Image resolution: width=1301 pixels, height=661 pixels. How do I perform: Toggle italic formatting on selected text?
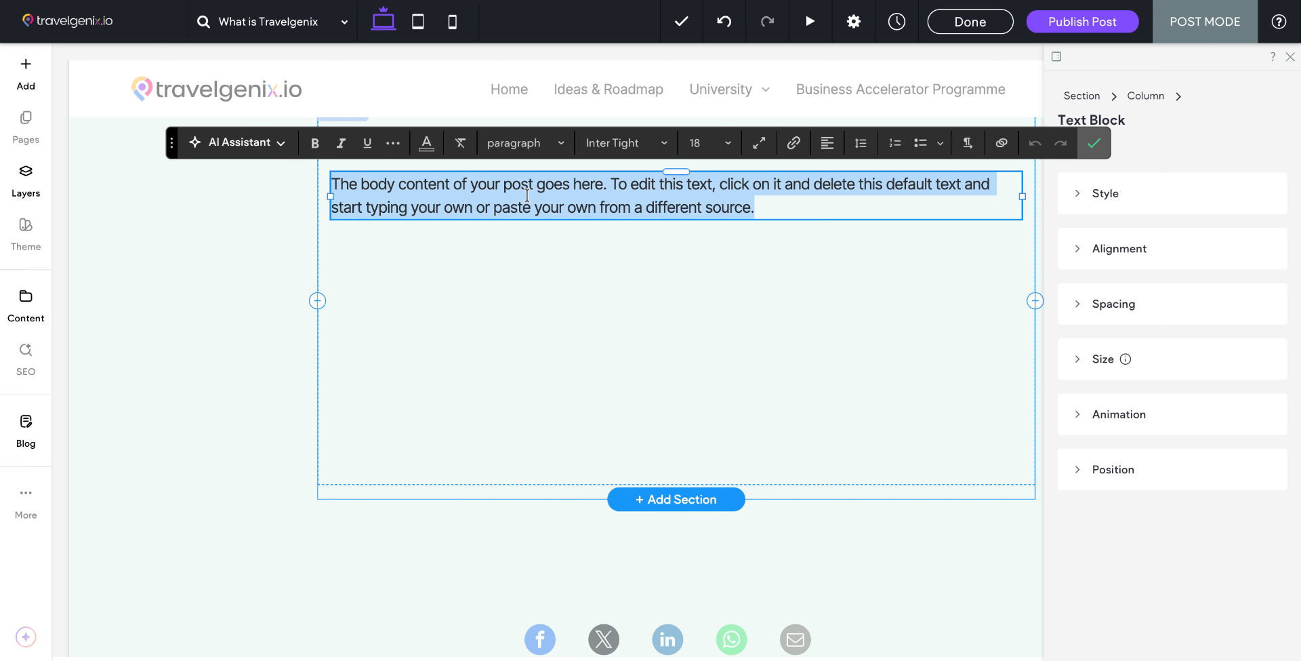point(341,143)
